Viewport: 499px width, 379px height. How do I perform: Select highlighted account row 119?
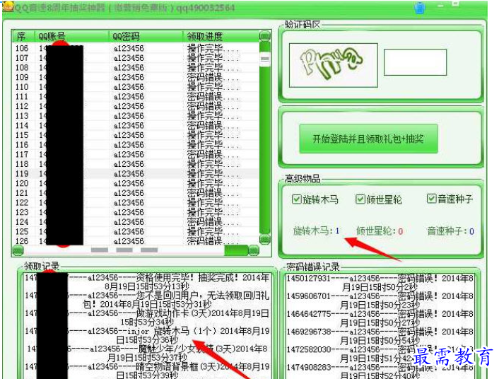(136, 173)
